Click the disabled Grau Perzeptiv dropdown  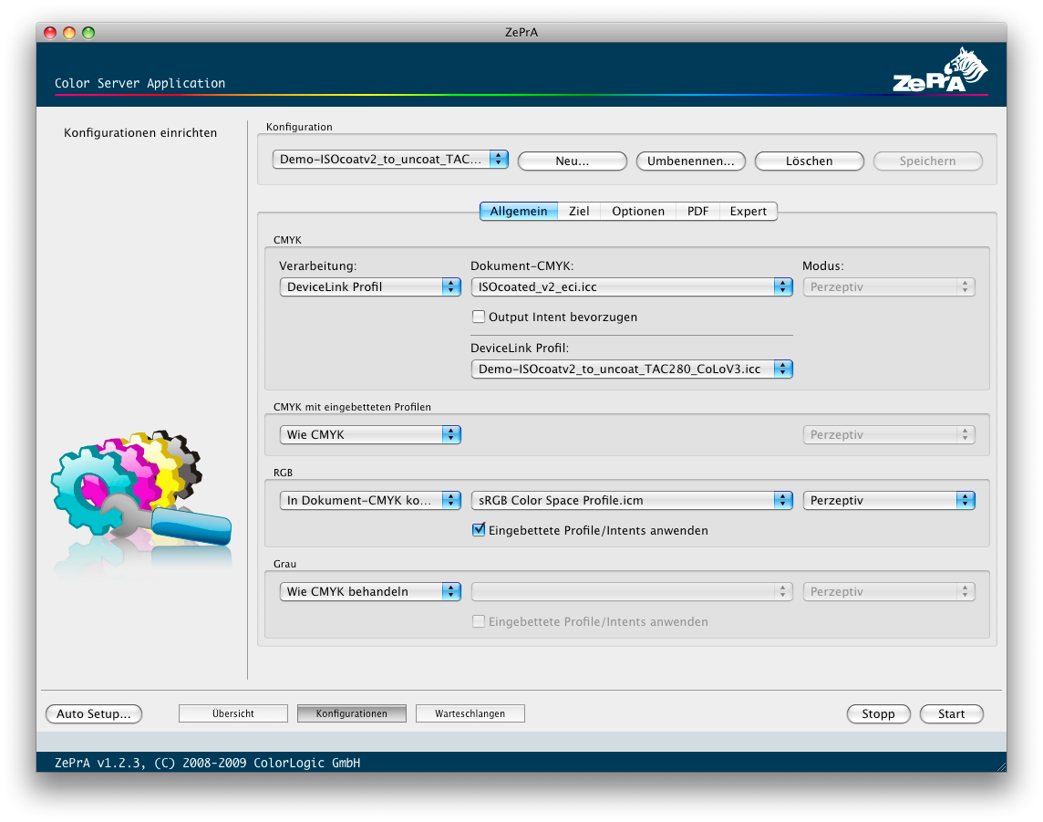click(889, 592)
